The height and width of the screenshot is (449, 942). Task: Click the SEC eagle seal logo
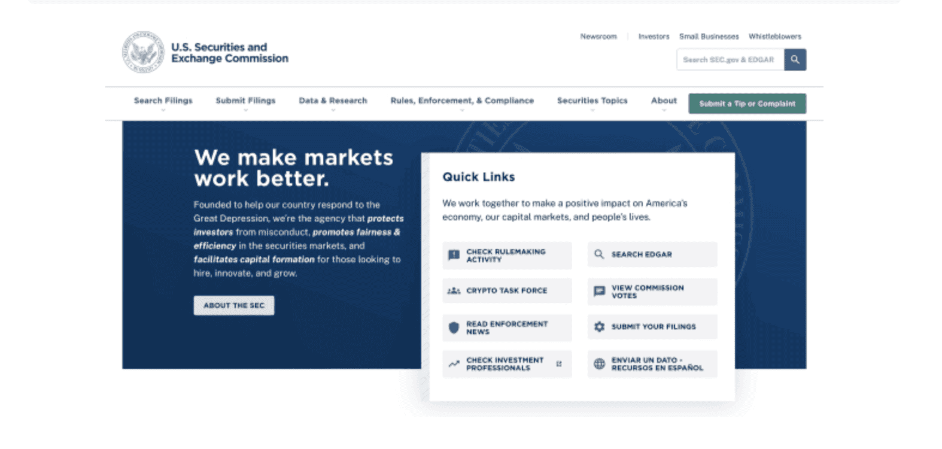pyautogui.click(x=143, y=53)
